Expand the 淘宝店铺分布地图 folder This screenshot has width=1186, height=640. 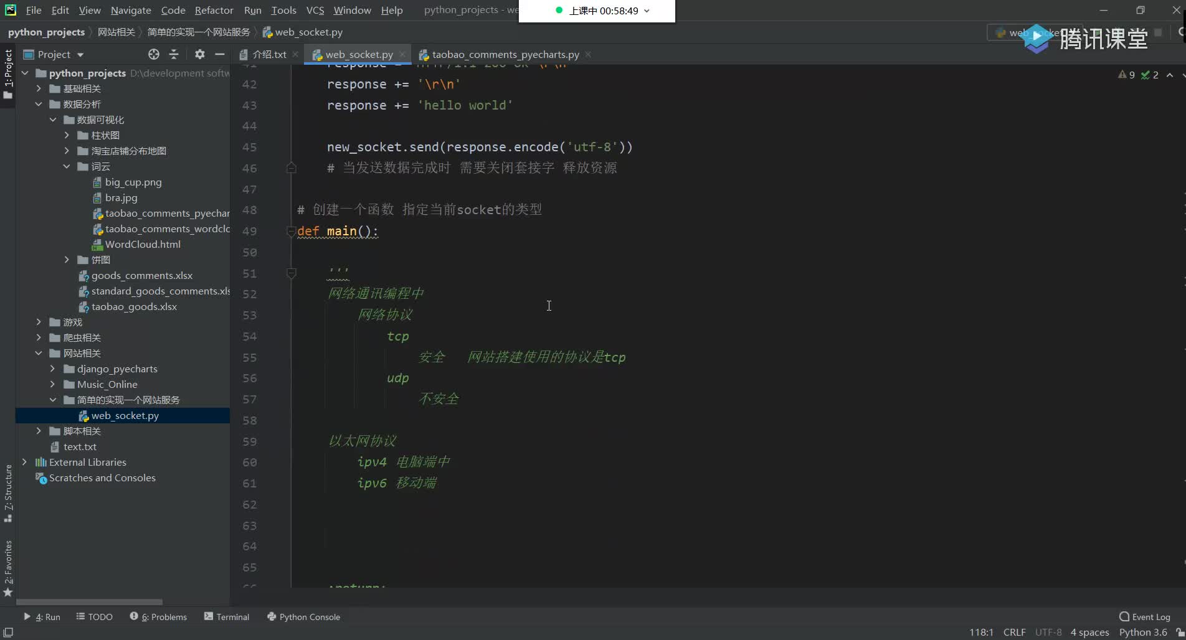pyautogui.click(x=67, y=151)
